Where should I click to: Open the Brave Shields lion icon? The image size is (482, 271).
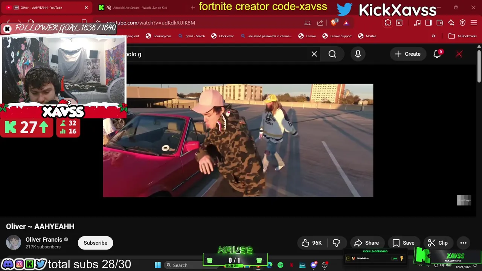coord(334,23)
